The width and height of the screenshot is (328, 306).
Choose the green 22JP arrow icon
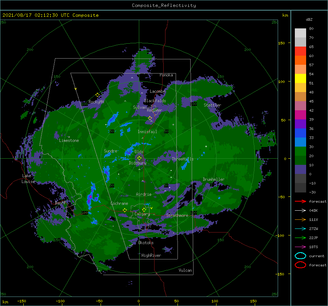300,238
